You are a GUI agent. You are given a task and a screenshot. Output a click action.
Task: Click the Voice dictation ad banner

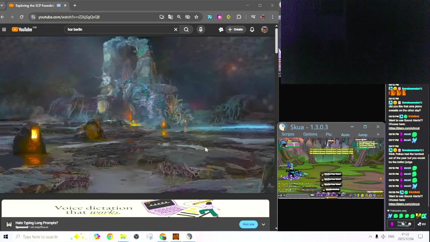pos(135,208)
